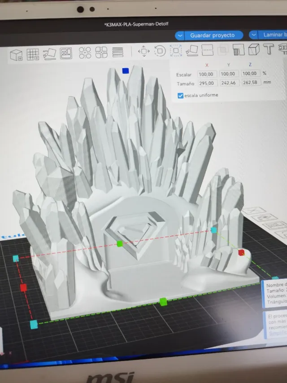Expand the arrow beside the Laminar button
The image size is (287, 383).
(254, 35)
